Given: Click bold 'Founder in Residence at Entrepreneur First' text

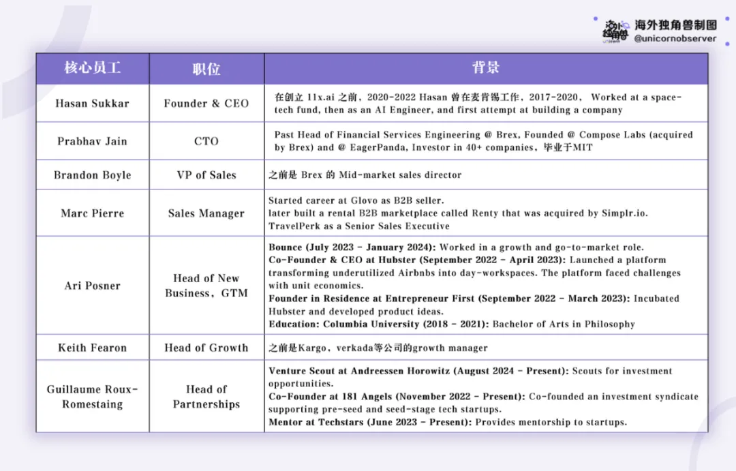Looking at the screenshot, I should click(x=371, y=299).
